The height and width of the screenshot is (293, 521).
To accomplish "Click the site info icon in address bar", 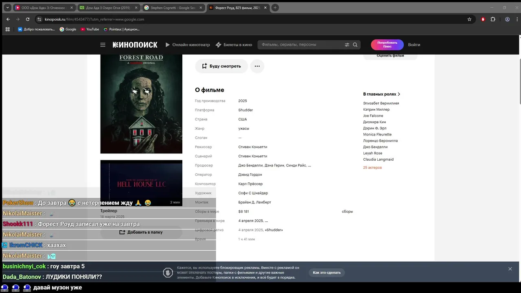I will click(39, 19).
